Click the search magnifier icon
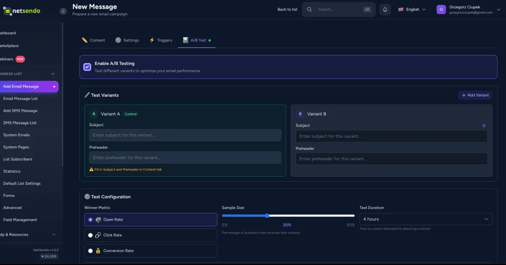506x265 pixels. click(310, 10)
